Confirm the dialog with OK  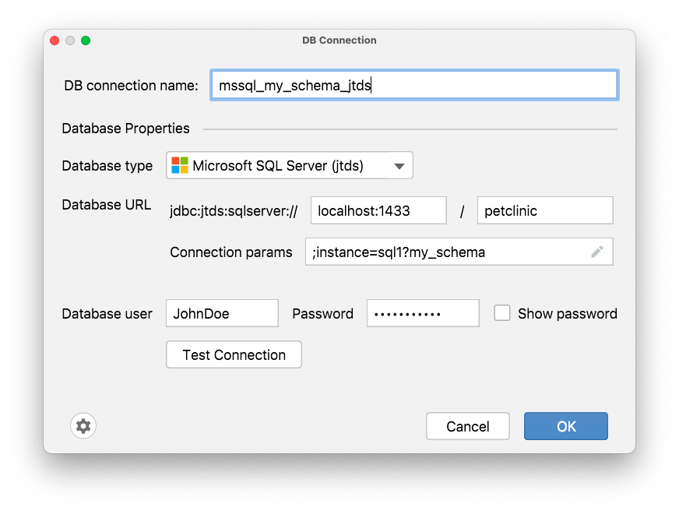(x=565, y=426)
